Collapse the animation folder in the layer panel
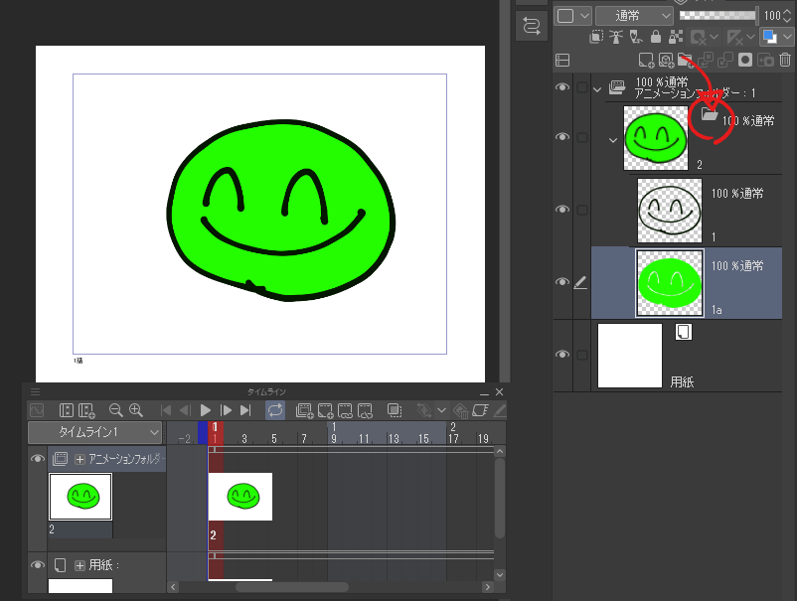 click(597, 89)
